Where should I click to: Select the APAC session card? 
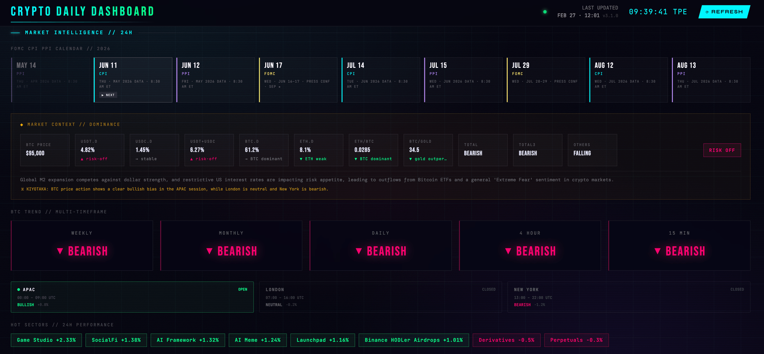(132, 297)
